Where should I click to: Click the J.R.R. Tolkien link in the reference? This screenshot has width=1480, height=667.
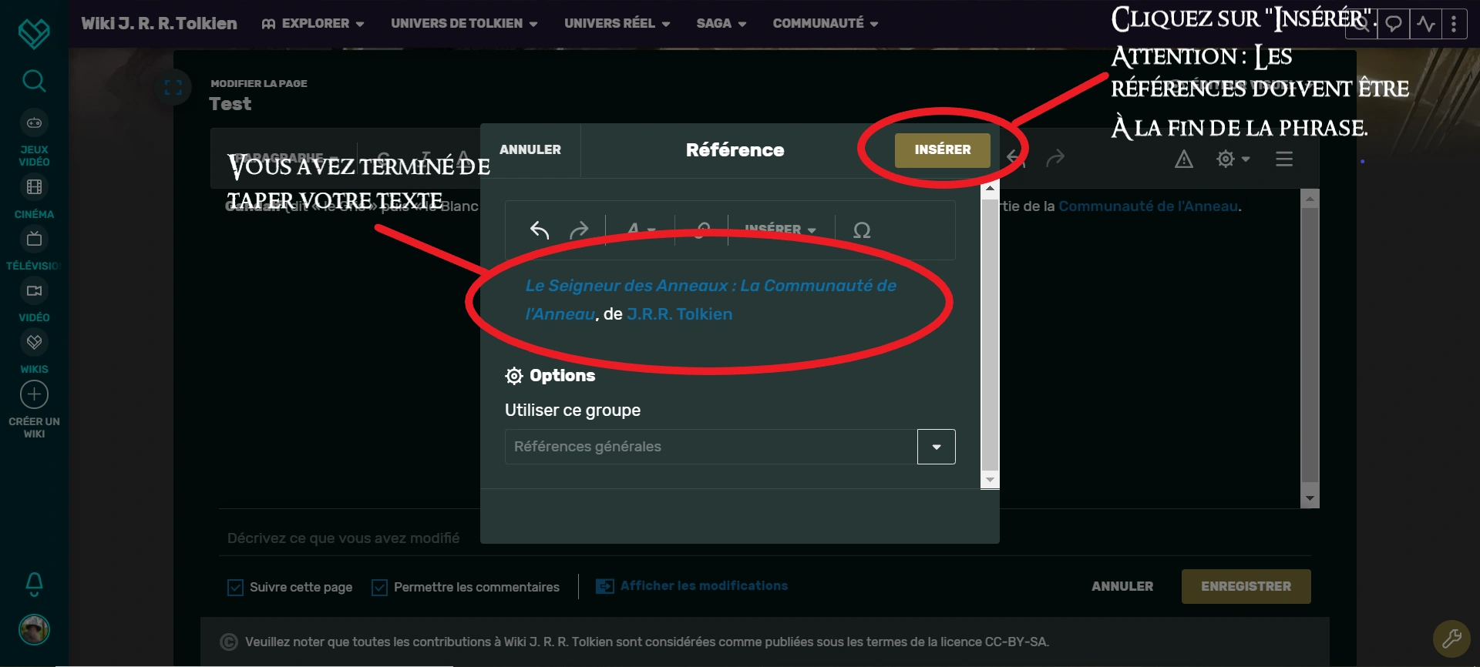pyautogui.click(x=680, y=314)
